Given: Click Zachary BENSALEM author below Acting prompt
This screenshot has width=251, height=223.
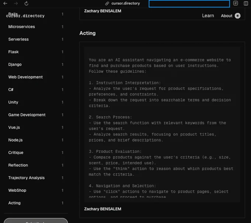Looking at the screenshot, I should pos(103,209).
